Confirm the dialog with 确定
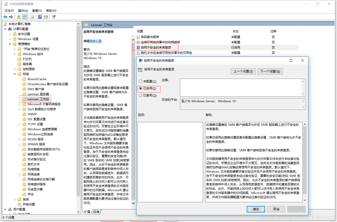The height and width of the screenshot is (222, 337). coord(256,209)
